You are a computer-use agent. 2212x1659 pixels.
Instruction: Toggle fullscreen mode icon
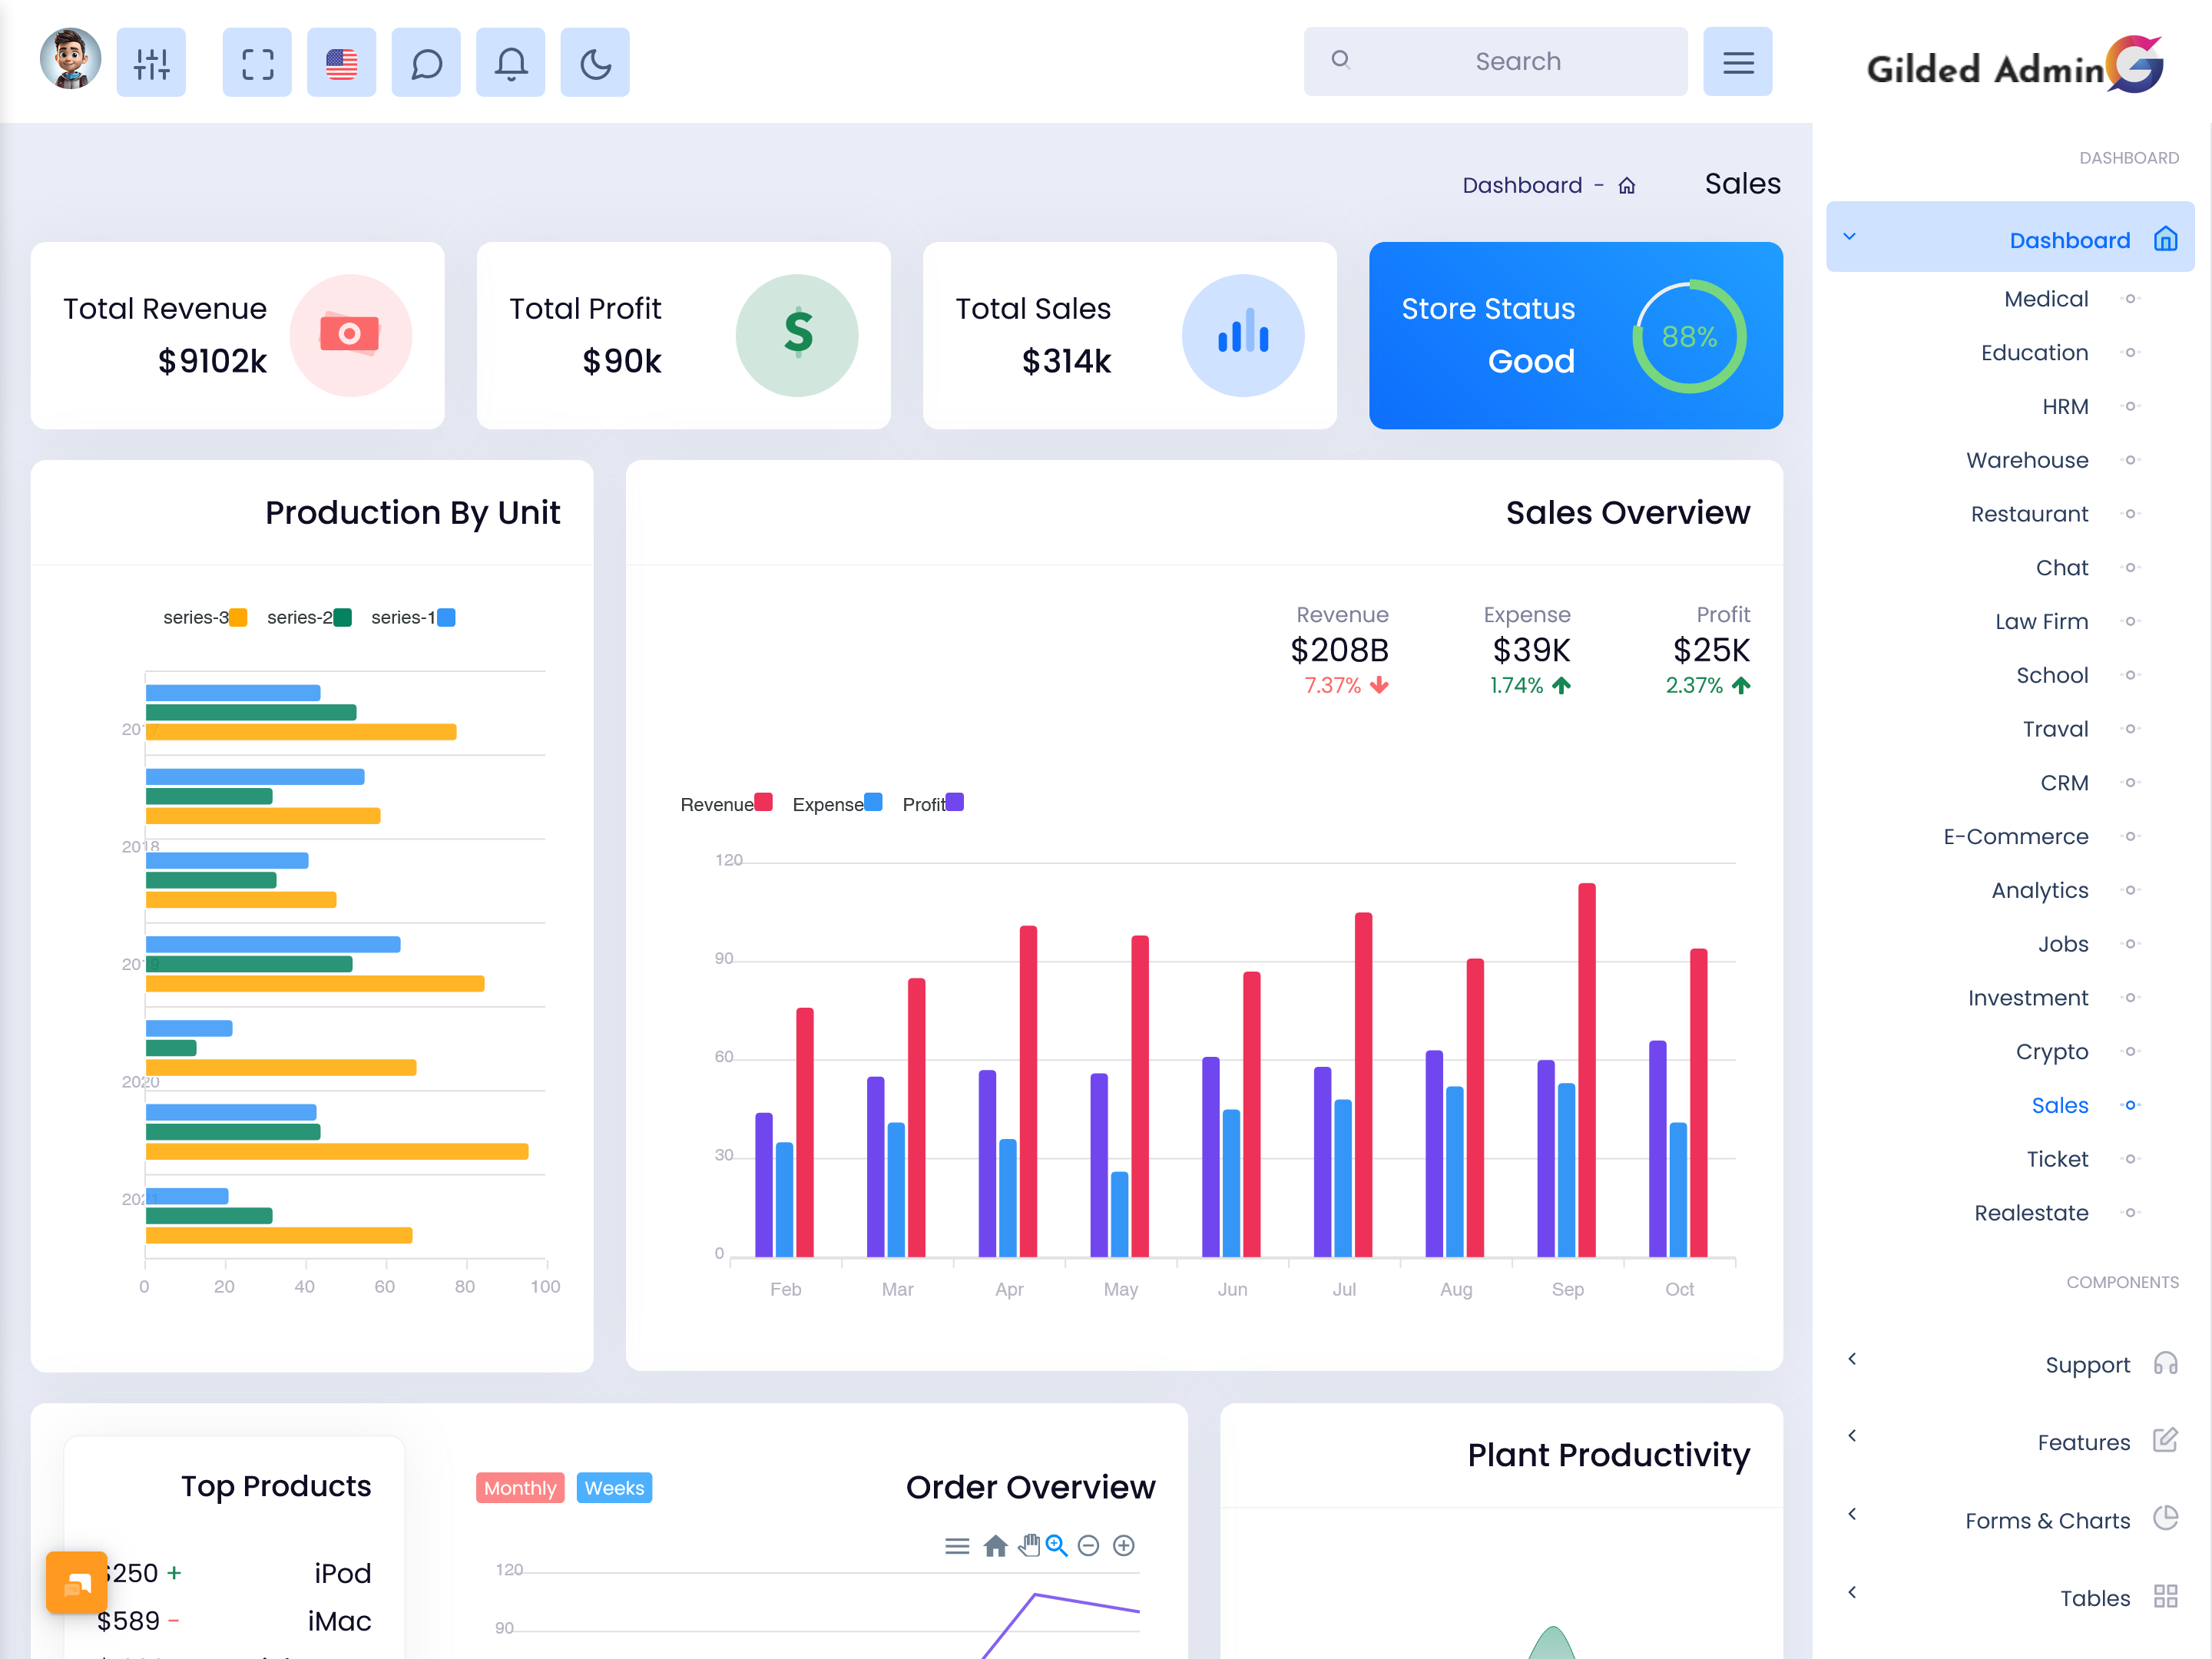click(257, 62)
